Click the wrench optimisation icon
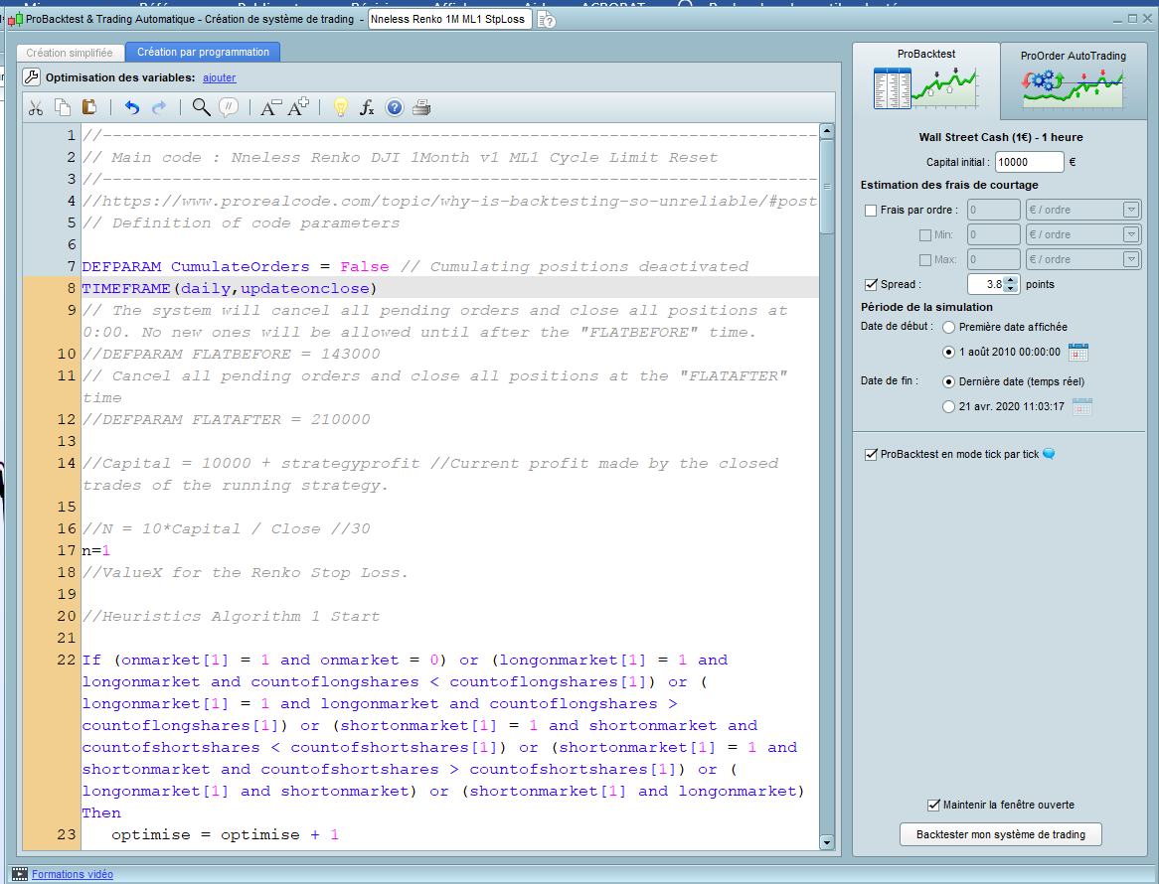This screenshot has width=1159, height=884. pyautogui.click(x=31, y=76)
